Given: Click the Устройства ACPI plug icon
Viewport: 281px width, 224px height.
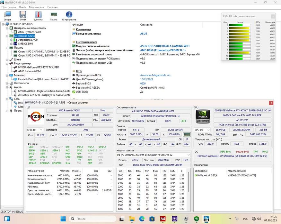Looking at the screenshot, I should pos(15,40).
